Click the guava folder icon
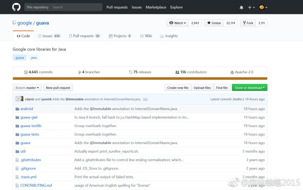Image resolution: width=303 pixels, height=190 pixels. [x=17, y=143]
